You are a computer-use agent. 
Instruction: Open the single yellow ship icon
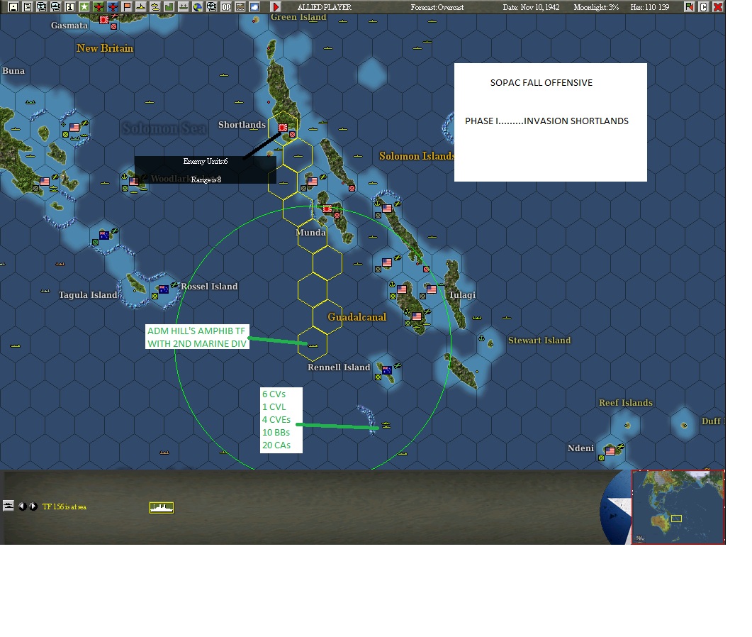coord(141,6)
